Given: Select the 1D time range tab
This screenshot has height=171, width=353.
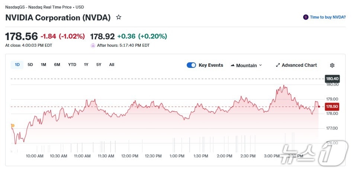Looking at the screenshot, I should (x=17, y=65).
